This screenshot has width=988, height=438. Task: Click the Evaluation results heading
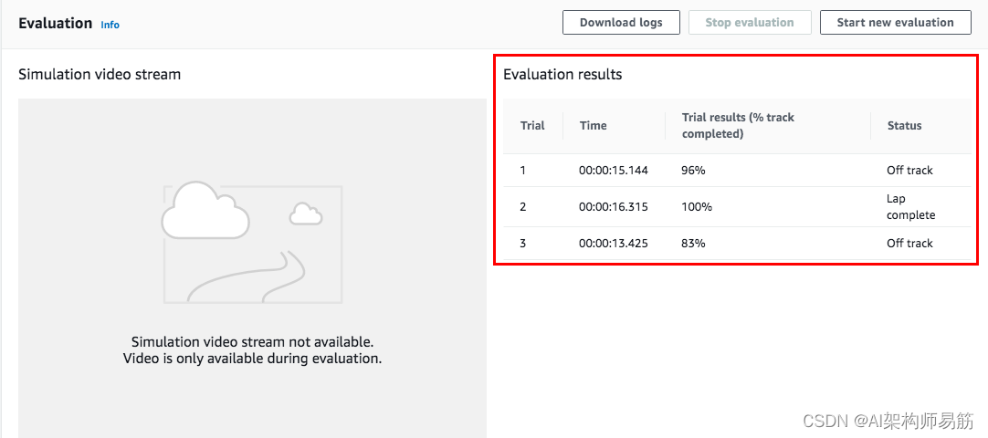562,75
